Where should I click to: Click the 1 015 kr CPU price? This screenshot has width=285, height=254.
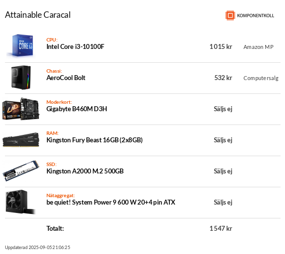pyautogui.click(x=221, y=47)
